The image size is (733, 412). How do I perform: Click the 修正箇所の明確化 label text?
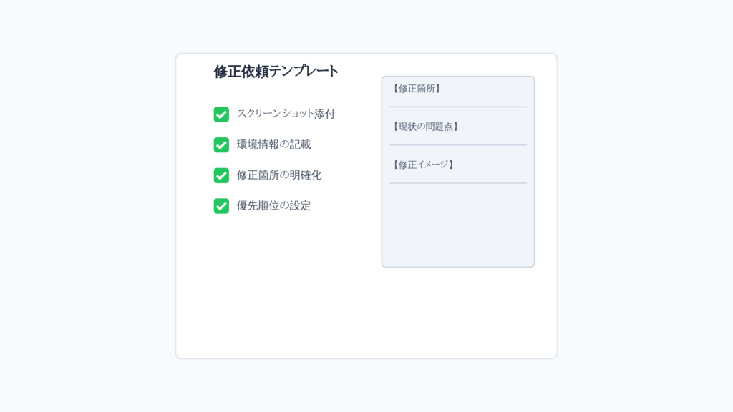tap(278, 175)
